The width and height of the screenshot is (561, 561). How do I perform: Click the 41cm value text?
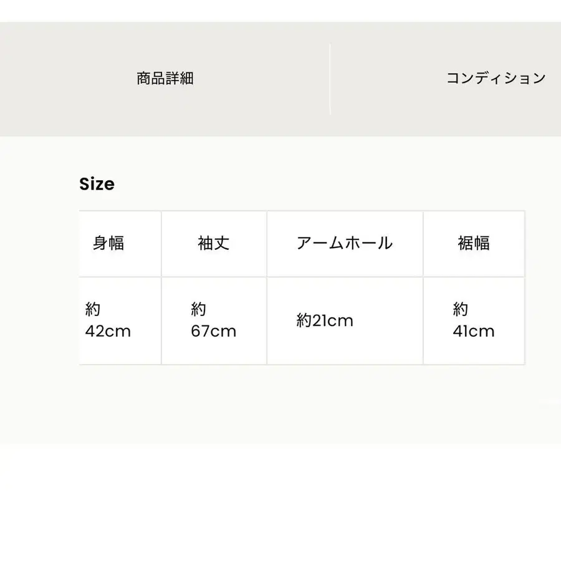[x=473, y=331]
